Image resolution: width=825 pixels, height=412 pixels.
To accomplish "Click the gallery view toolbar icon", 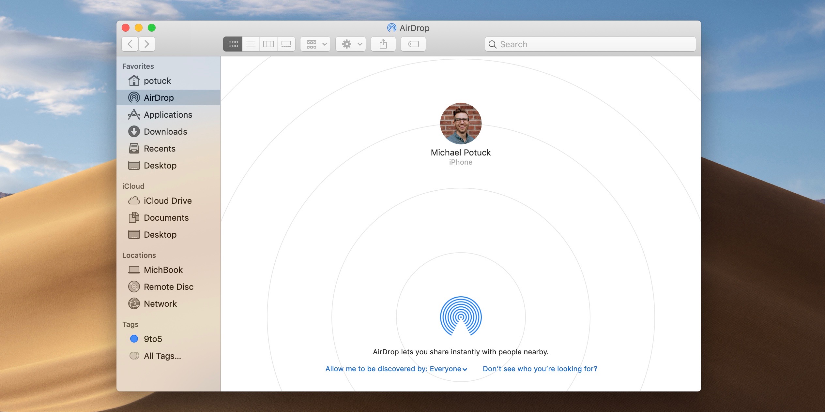I will point(286,44).
